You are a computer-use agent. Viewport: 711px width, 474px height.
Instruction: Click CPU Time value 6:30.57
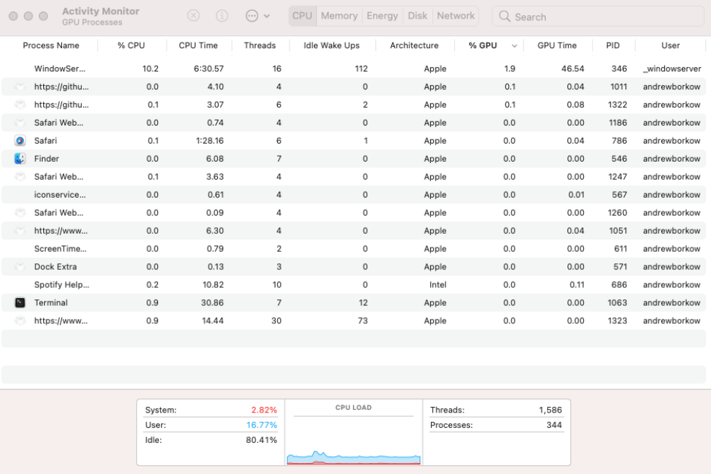tap(209, 69)
